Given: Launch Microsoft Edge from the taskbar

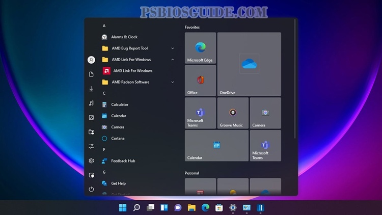Looking at the screenshot, I should 205,208.
